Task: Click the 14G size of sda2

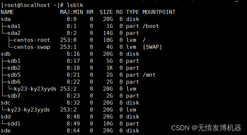Action: pyautogui.click(x=108, y=33)
